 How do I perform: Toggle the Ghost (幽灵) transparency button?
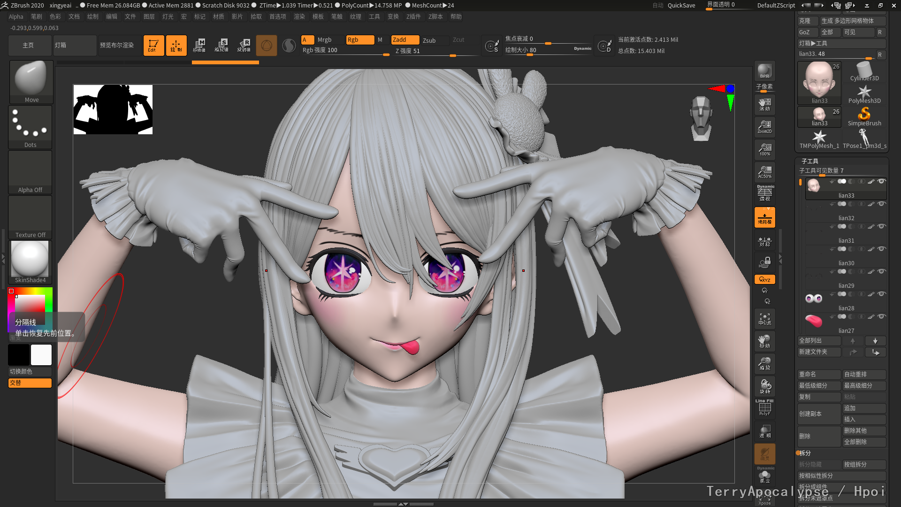click(x=764, y=454)
